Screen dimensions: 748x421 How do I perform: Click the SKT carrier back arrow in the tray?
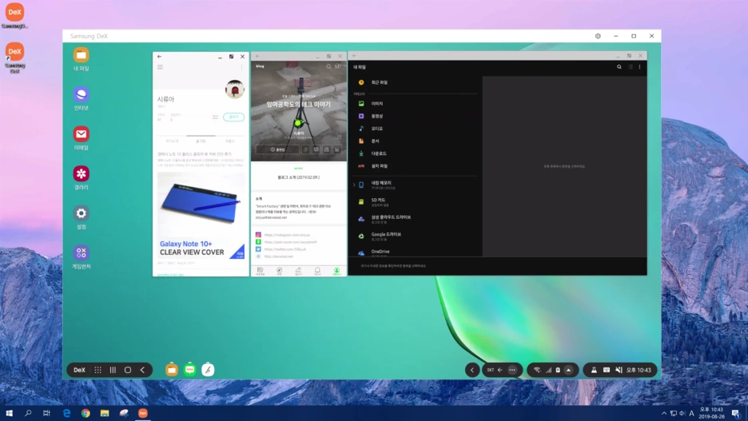(x=500, y=370)
